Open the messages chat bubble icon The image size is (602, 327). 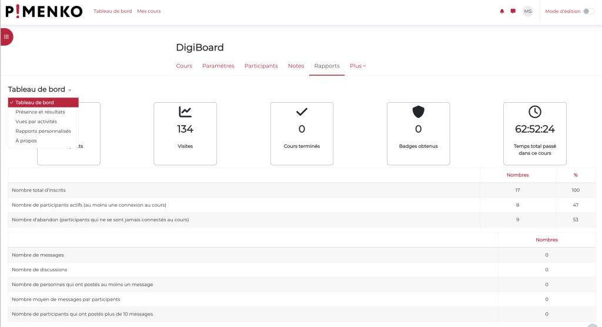513,11
